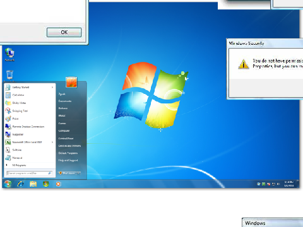The height and width of the screenshot is (227, 303).
Task: Open Default Programs
Action: coord(68,153)
